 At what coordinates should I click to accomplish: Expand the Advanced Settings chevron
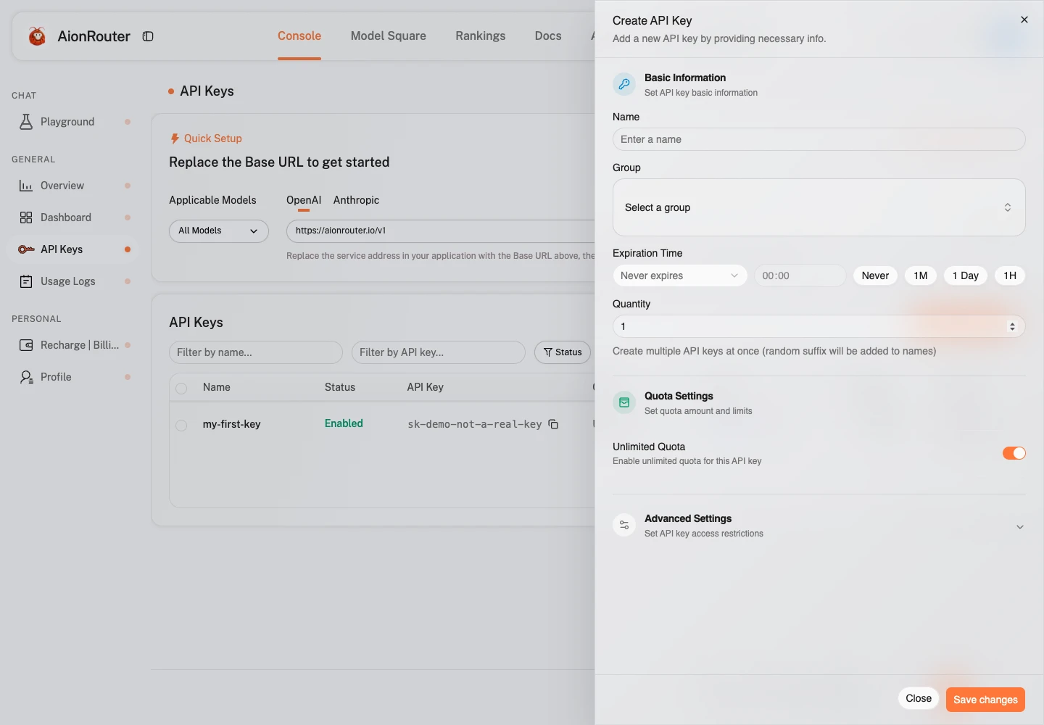(1020, 527)
